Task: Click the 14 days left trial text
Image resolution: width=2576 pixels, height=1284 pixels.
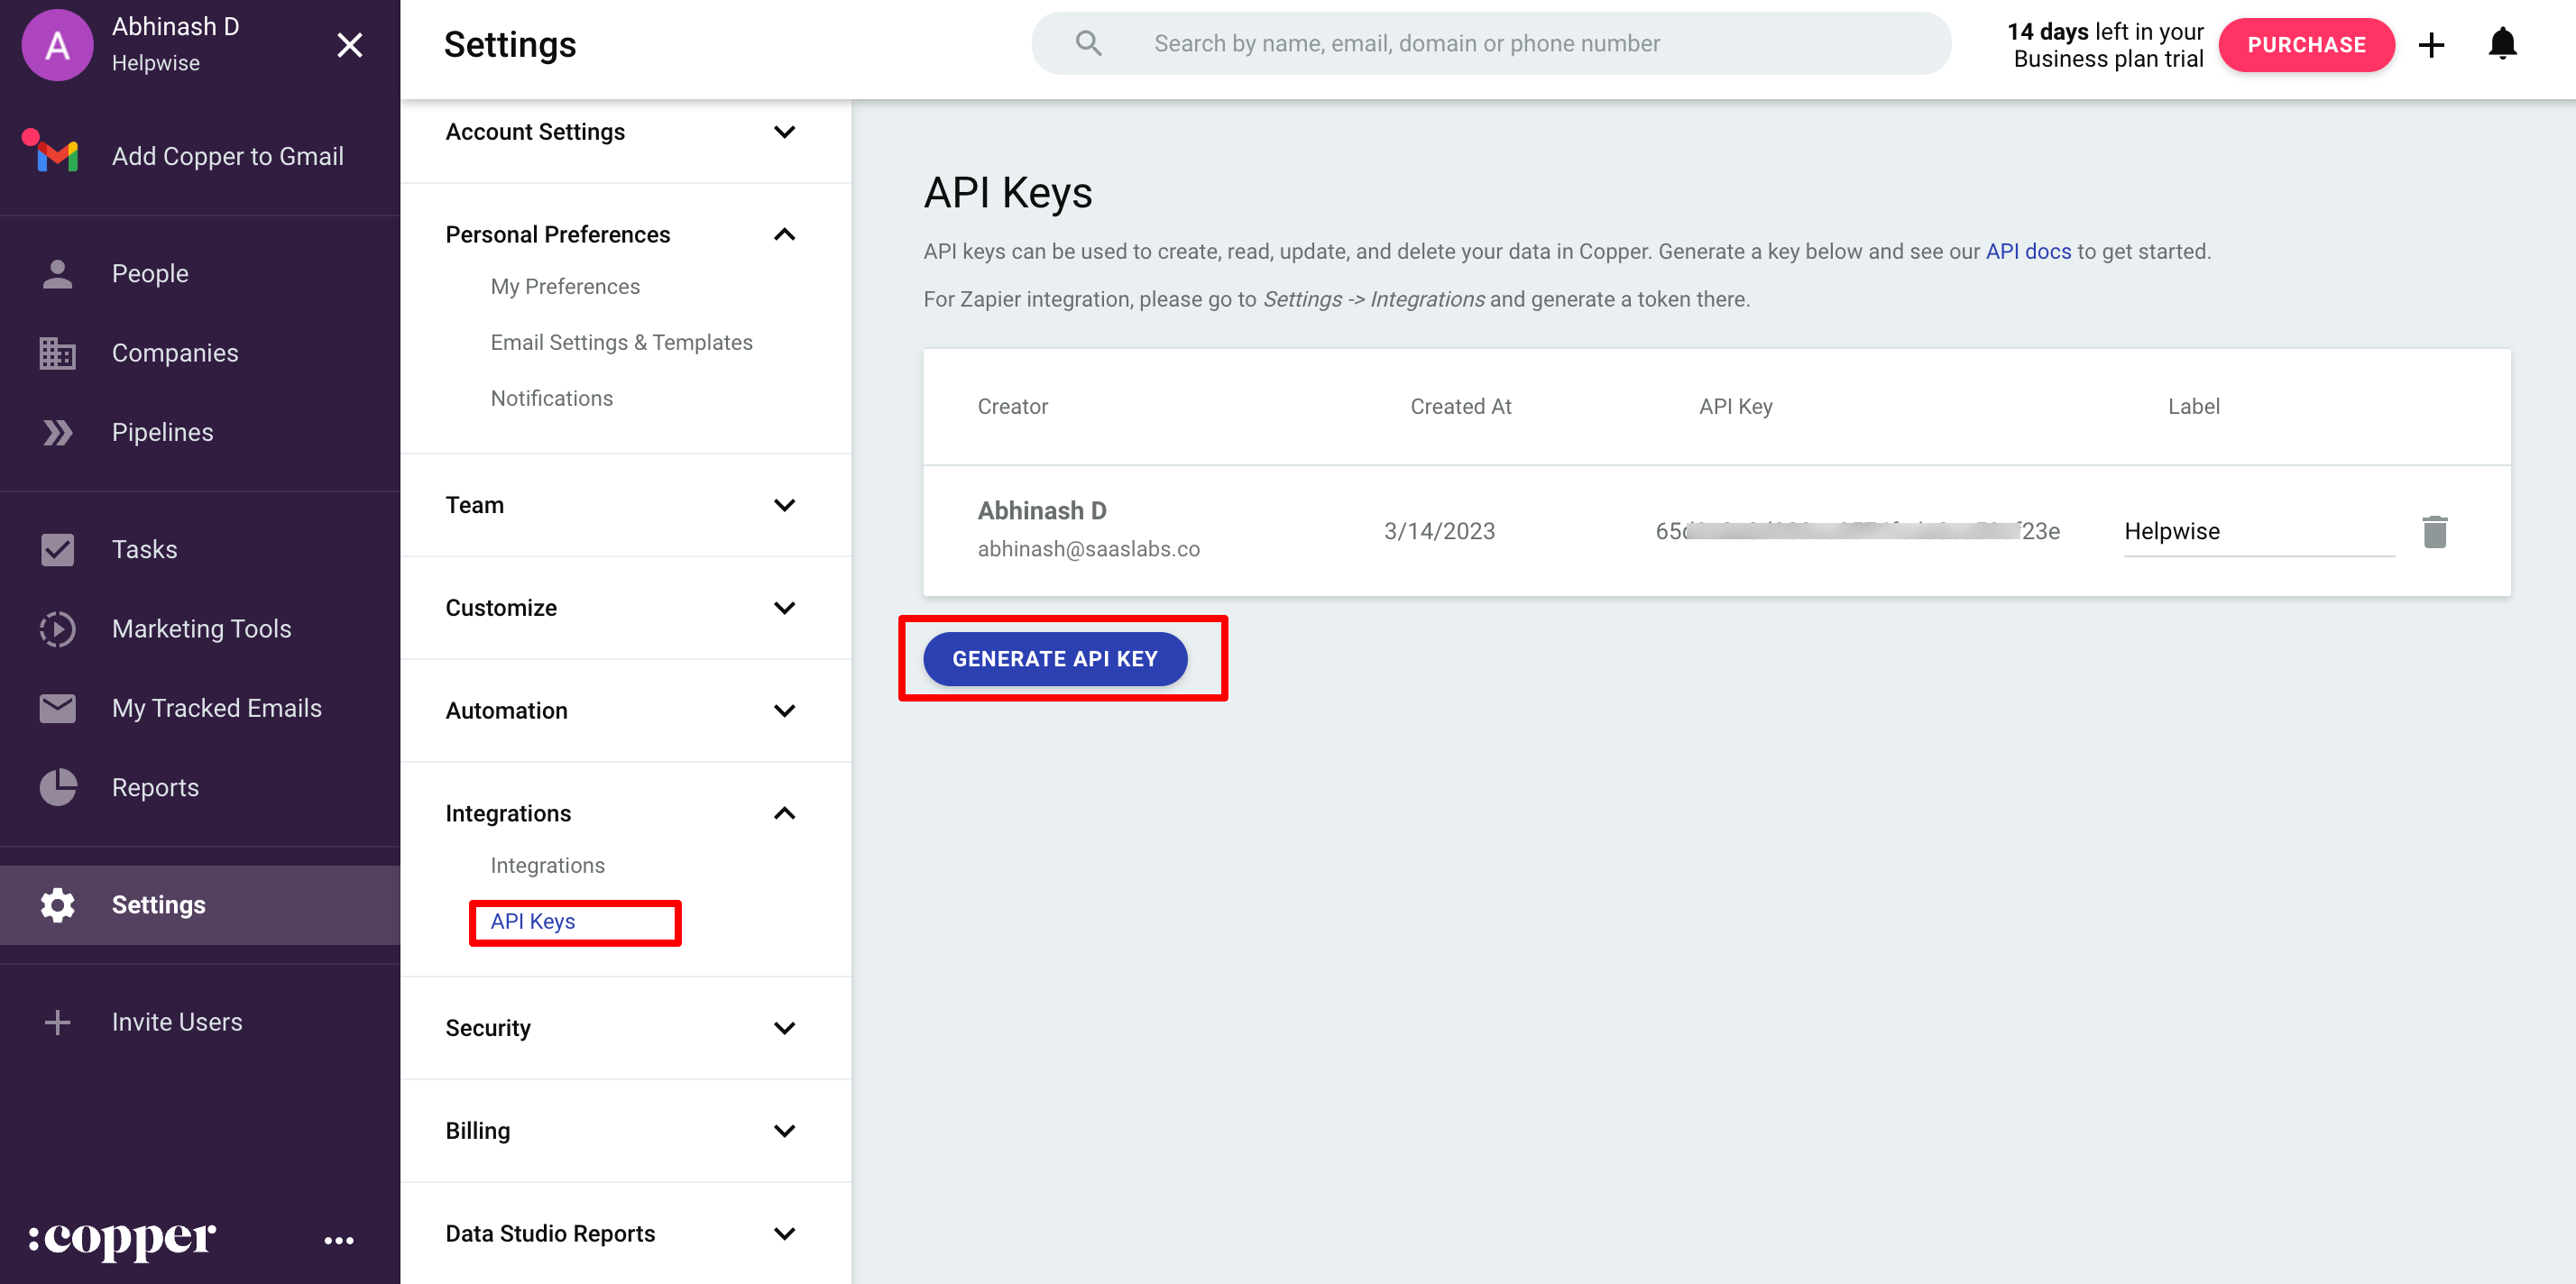Action: click(x=2106, y=45)
